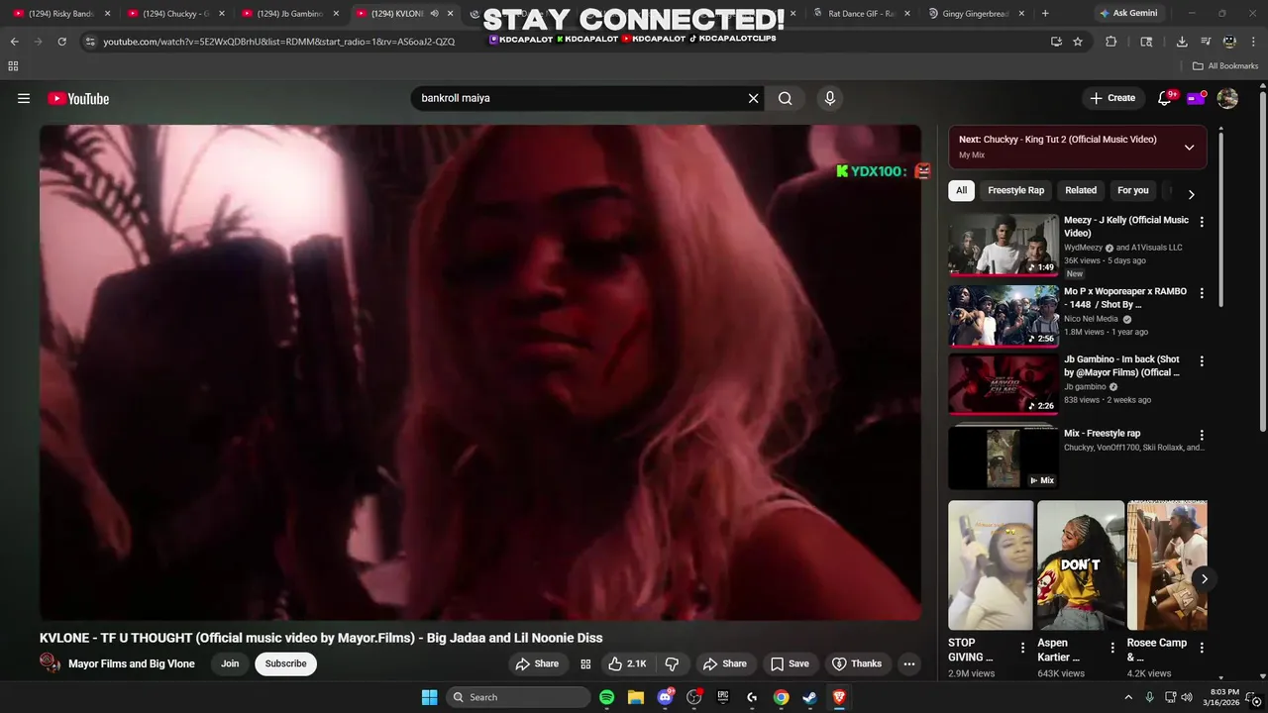1268x713 pixels.
Task: Select the For you filter chip
Action: pos(1132,190)
